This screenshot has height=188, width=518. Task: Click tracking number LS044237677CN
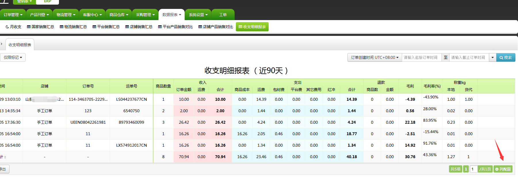coord(131,99)
